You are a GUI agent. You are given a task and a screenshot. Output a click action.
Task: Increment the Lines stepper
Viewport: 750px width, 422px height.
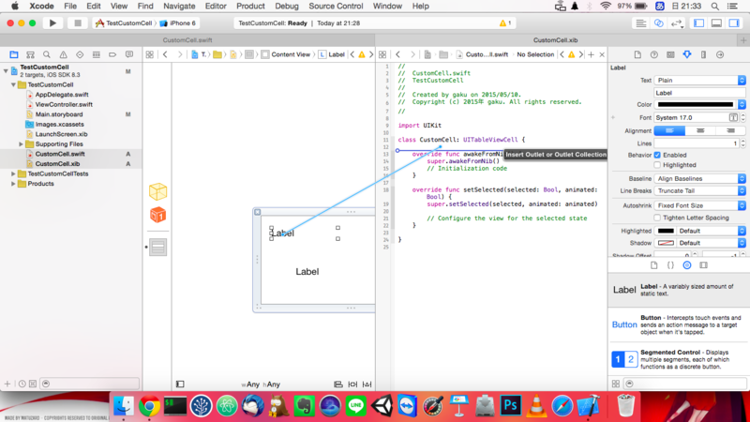742,141
